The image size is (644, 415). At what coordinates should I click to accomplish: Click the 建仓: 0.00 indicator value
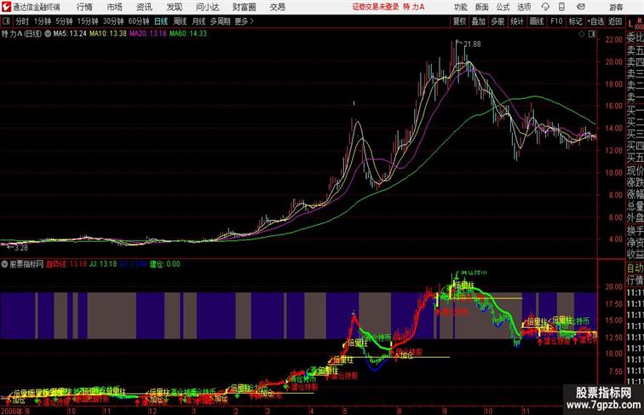point(164,264)
